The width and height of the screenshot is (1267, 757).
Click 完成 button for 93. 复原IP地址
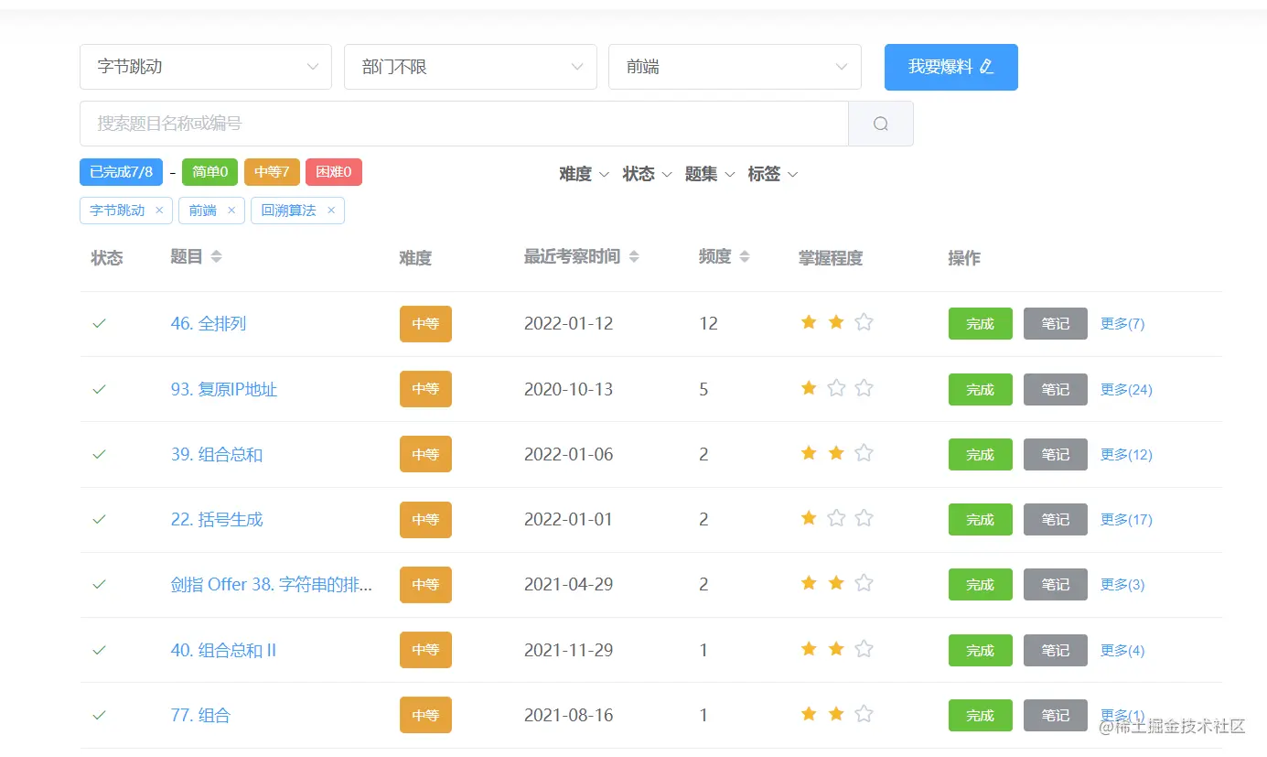(980, 389)
